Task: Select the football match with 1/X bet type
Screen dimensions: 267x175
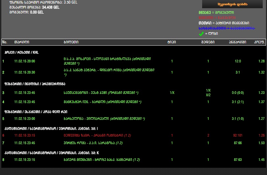Action: [x=101, y=93]
